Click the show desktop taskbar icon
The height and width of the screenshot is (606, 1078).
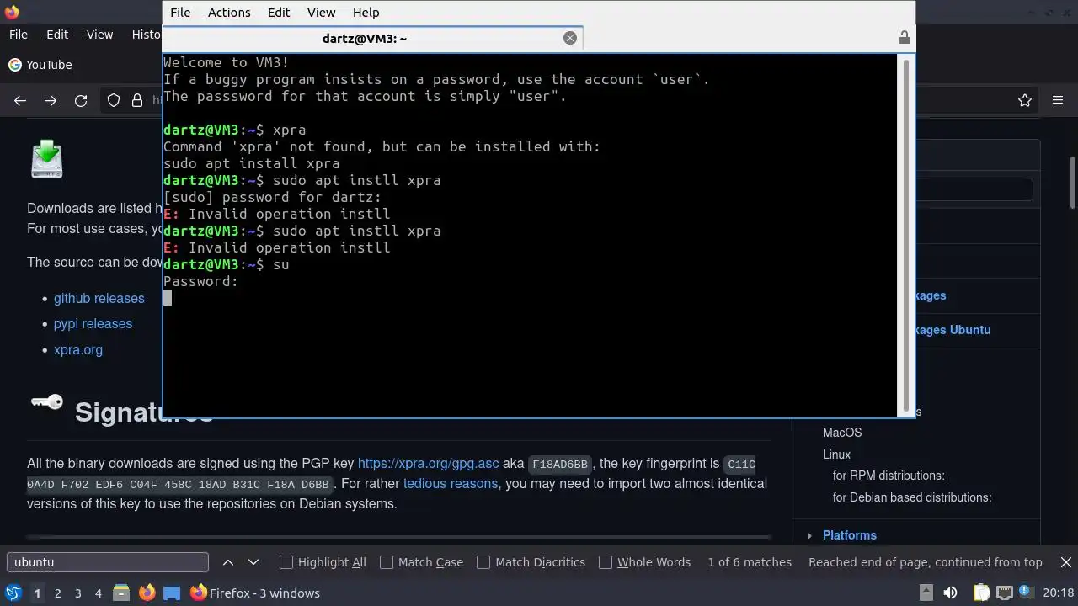tap(172, 593)
